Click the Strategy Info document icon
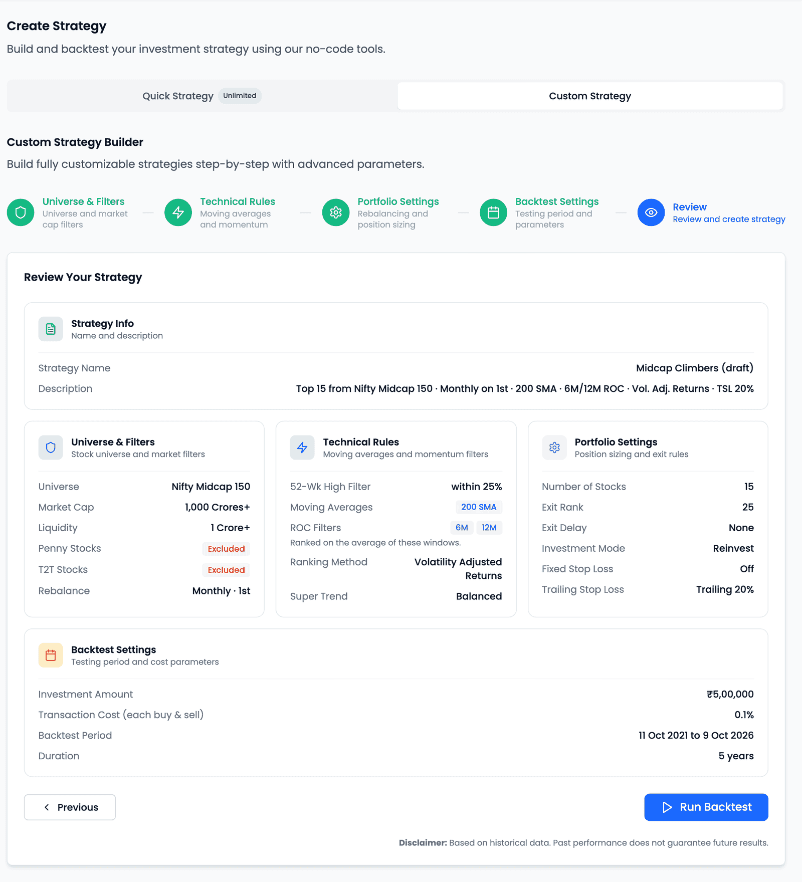802x882 pixels. pyautogui.click(x=51, y=329)
